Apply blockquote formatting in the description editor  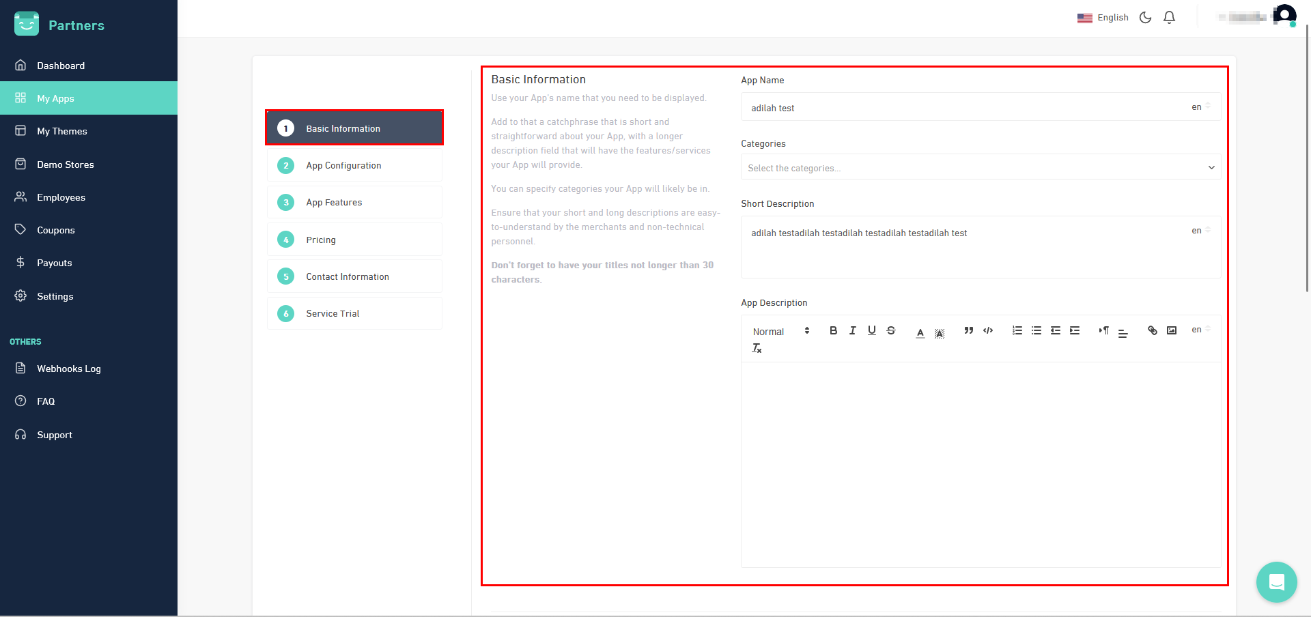(x=968, y=330)
